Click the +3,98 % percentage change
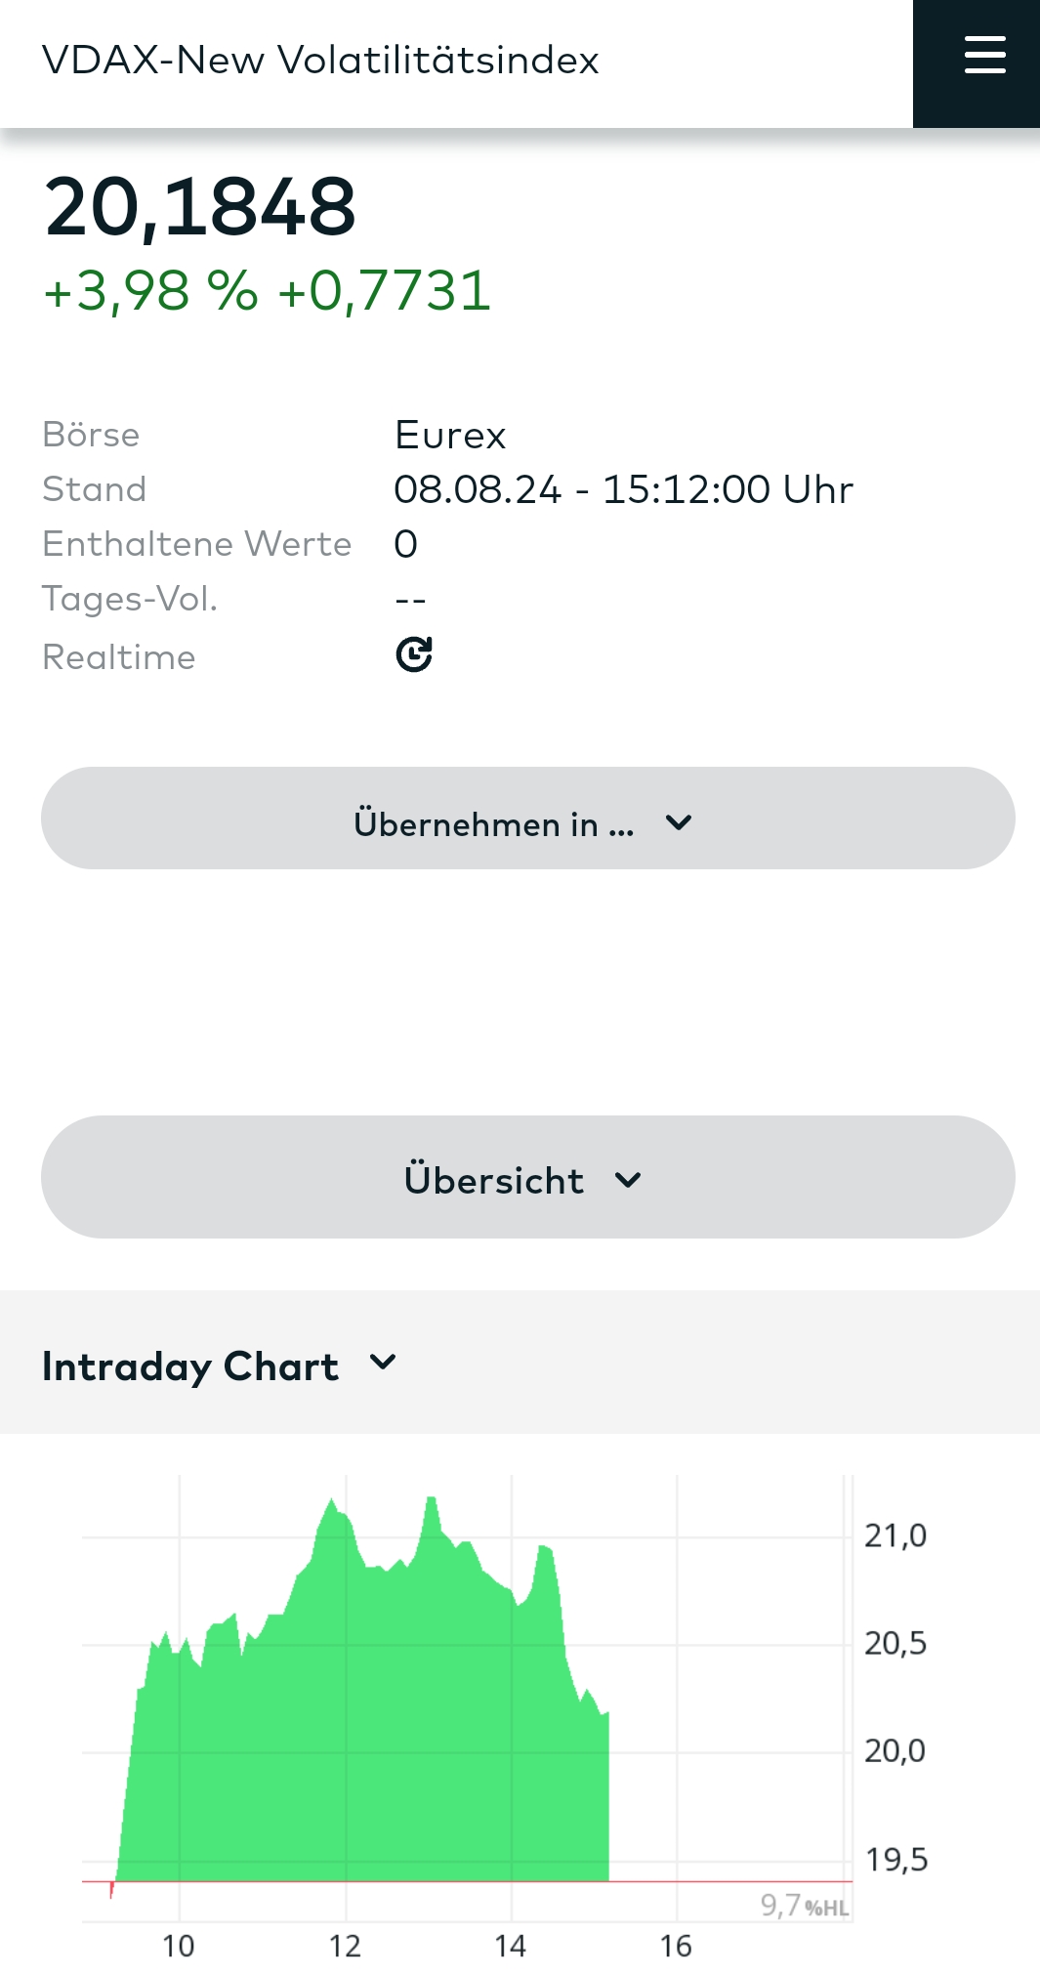Screen dimensions: 1040x1975 click(x=150, y=291)
